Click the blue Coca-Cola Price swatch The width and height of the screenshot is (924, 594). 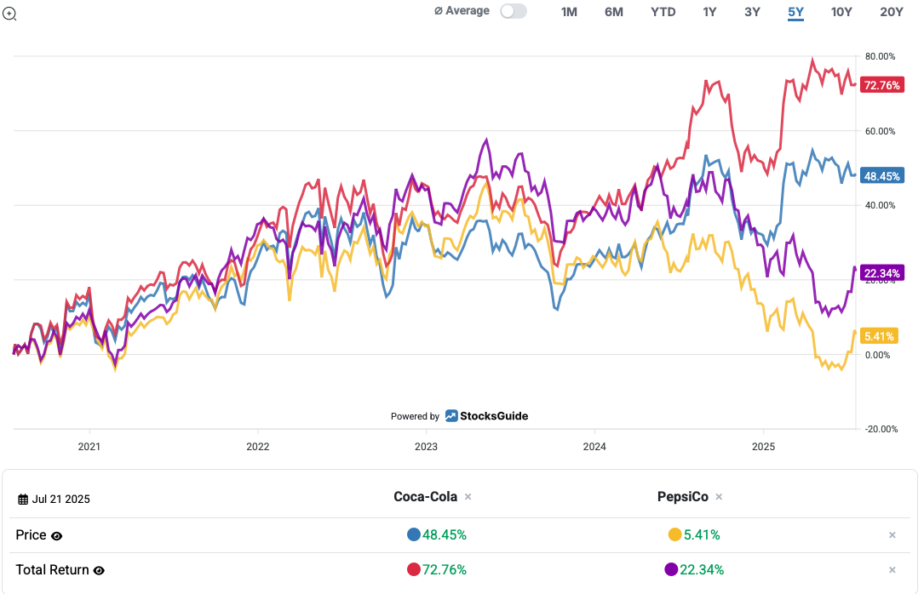point(414,534)
